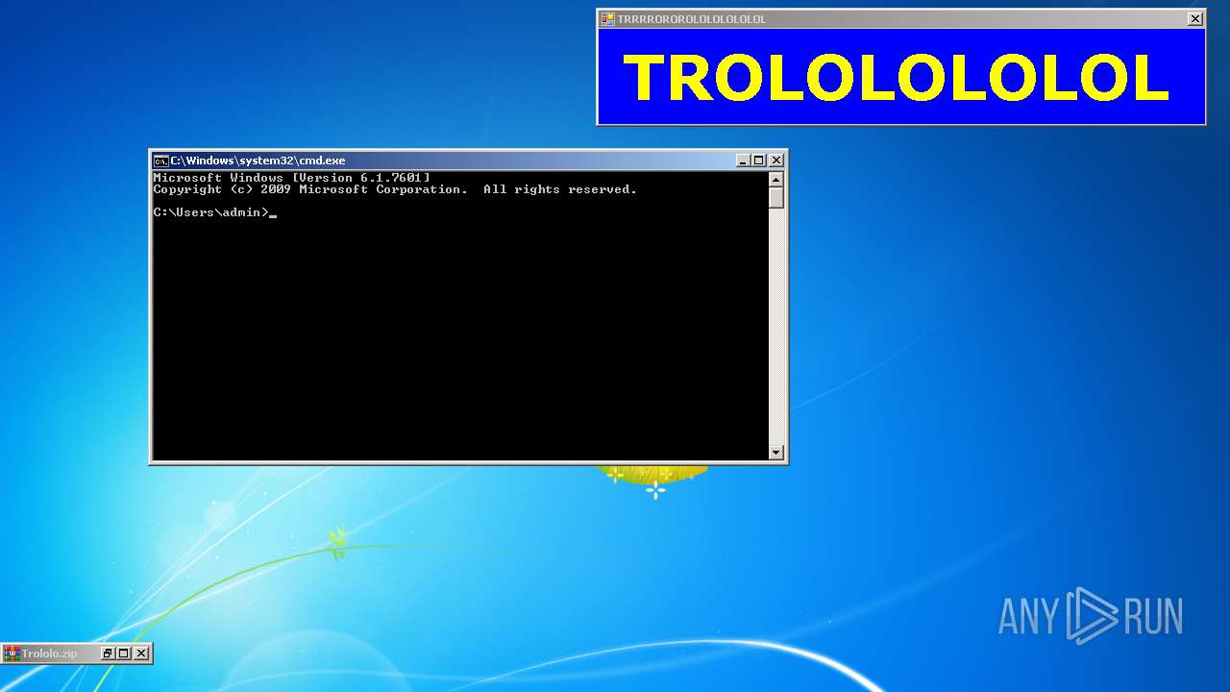This screenshot has width=1230, height=692.
Task: Maximize the cmd.exe window
Action: 759,161
